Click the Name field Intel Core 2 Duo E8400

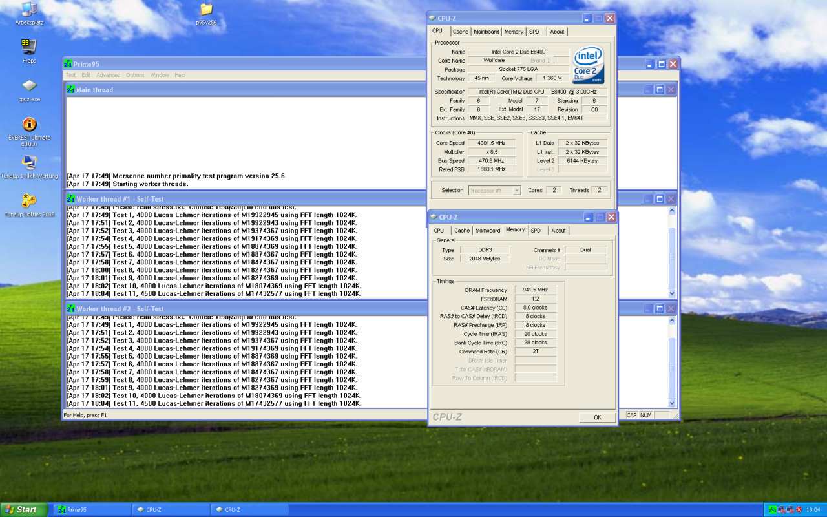(519, 52)
